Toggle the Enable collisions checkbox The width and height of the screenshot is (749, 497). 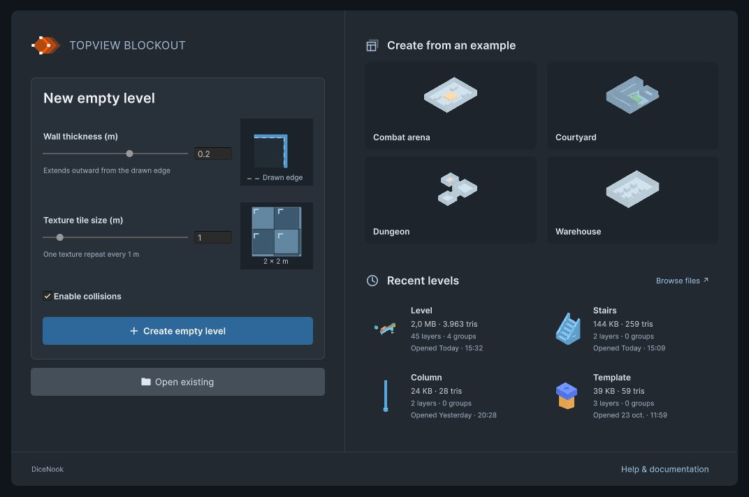point(48,296)
